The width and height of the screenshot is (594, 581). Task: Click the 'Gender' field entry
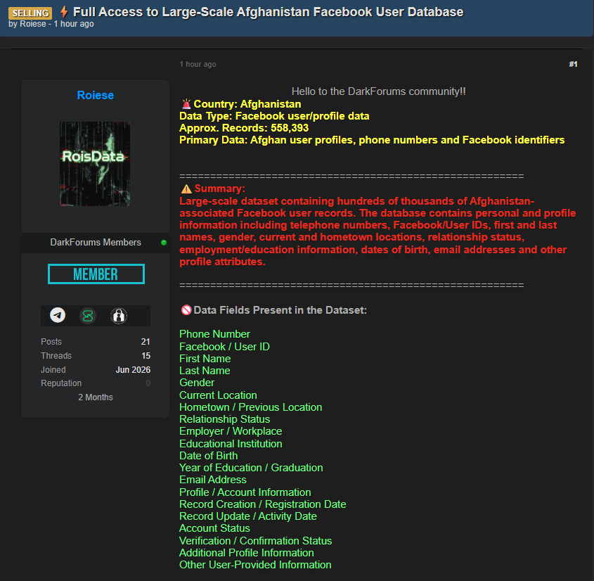(197, 383)
